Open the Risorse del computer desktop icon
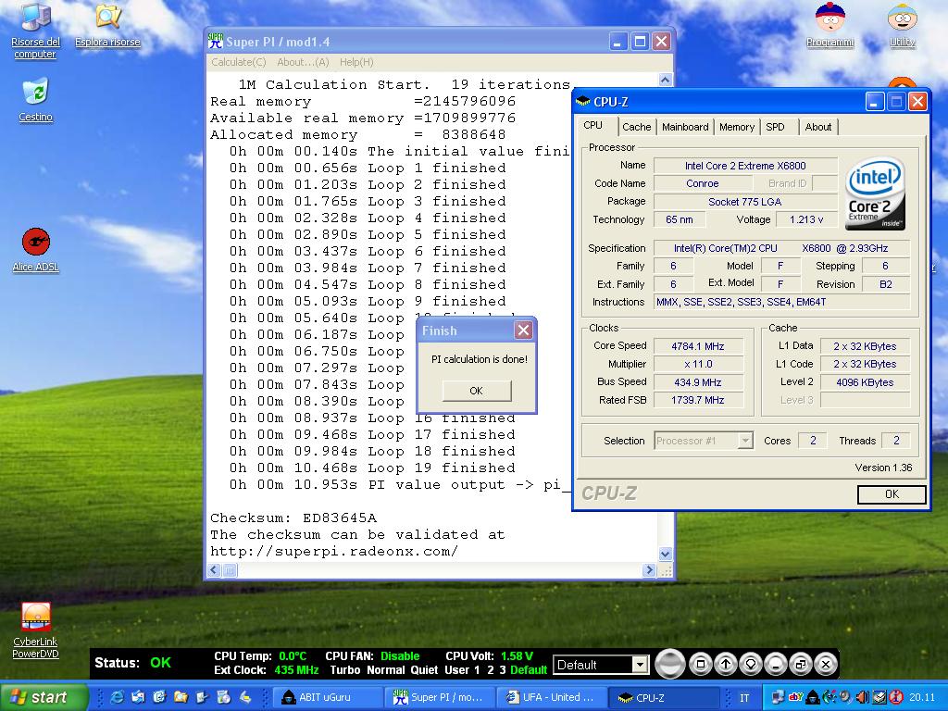 (x=36, y=31)
